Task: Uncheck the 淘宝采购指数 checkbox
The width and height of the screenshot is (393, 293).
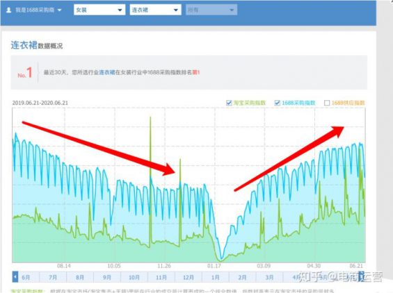Action: click(229, 103)
